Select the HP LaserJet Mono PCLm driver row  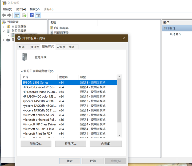[x=69, y=92]
